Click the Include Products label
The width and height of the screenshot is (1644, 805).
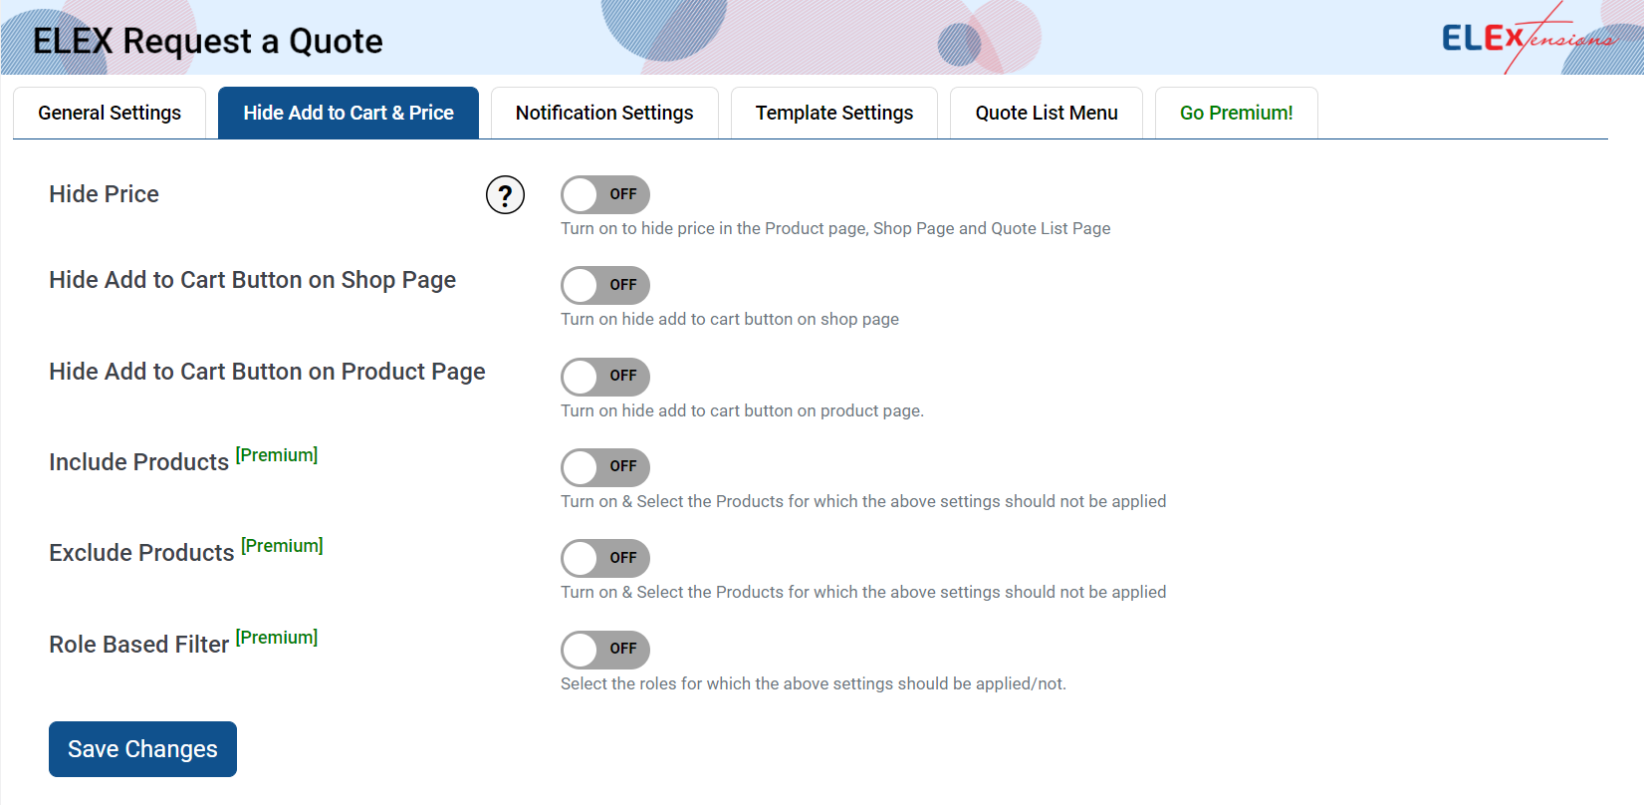(139, 462)
